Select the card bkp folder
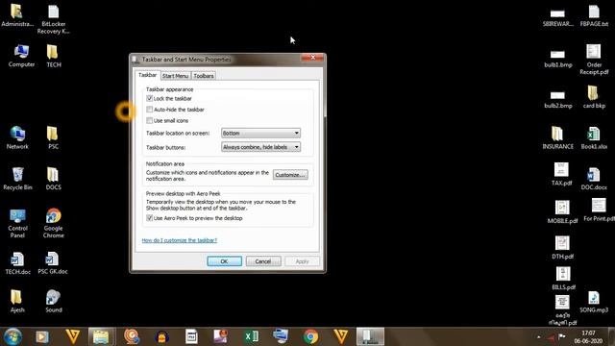The height and width of the screenshot is (346, 615). point(594,96)
